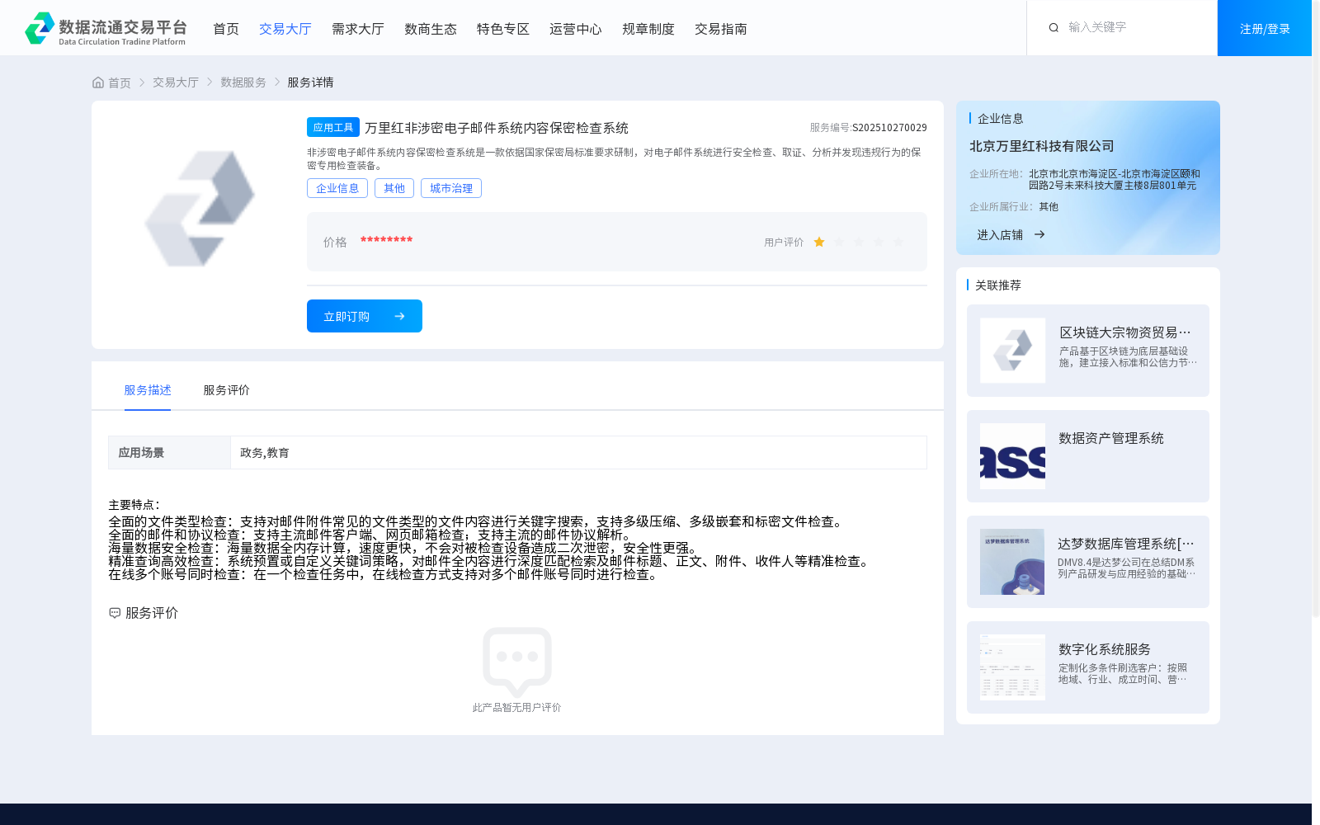Click the service number S202510270029
This screenshot has height=825, width=1320.
(889, 128)
